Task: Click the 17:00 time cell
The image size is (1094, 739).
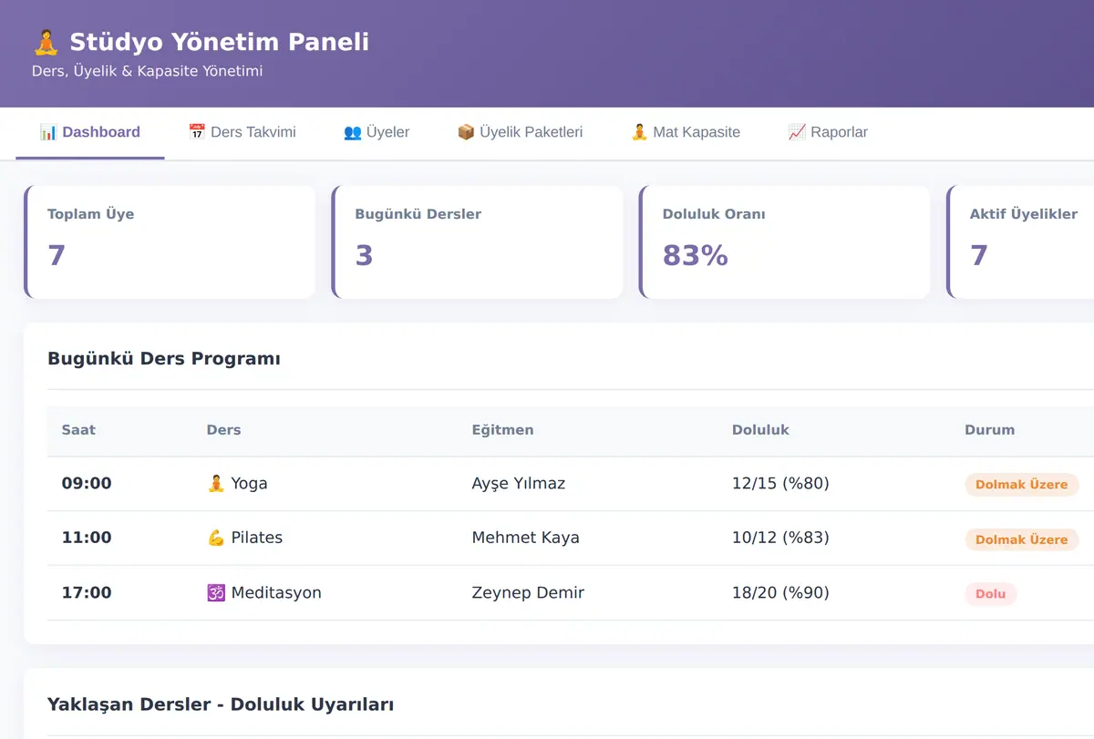Action: (87, 592)
